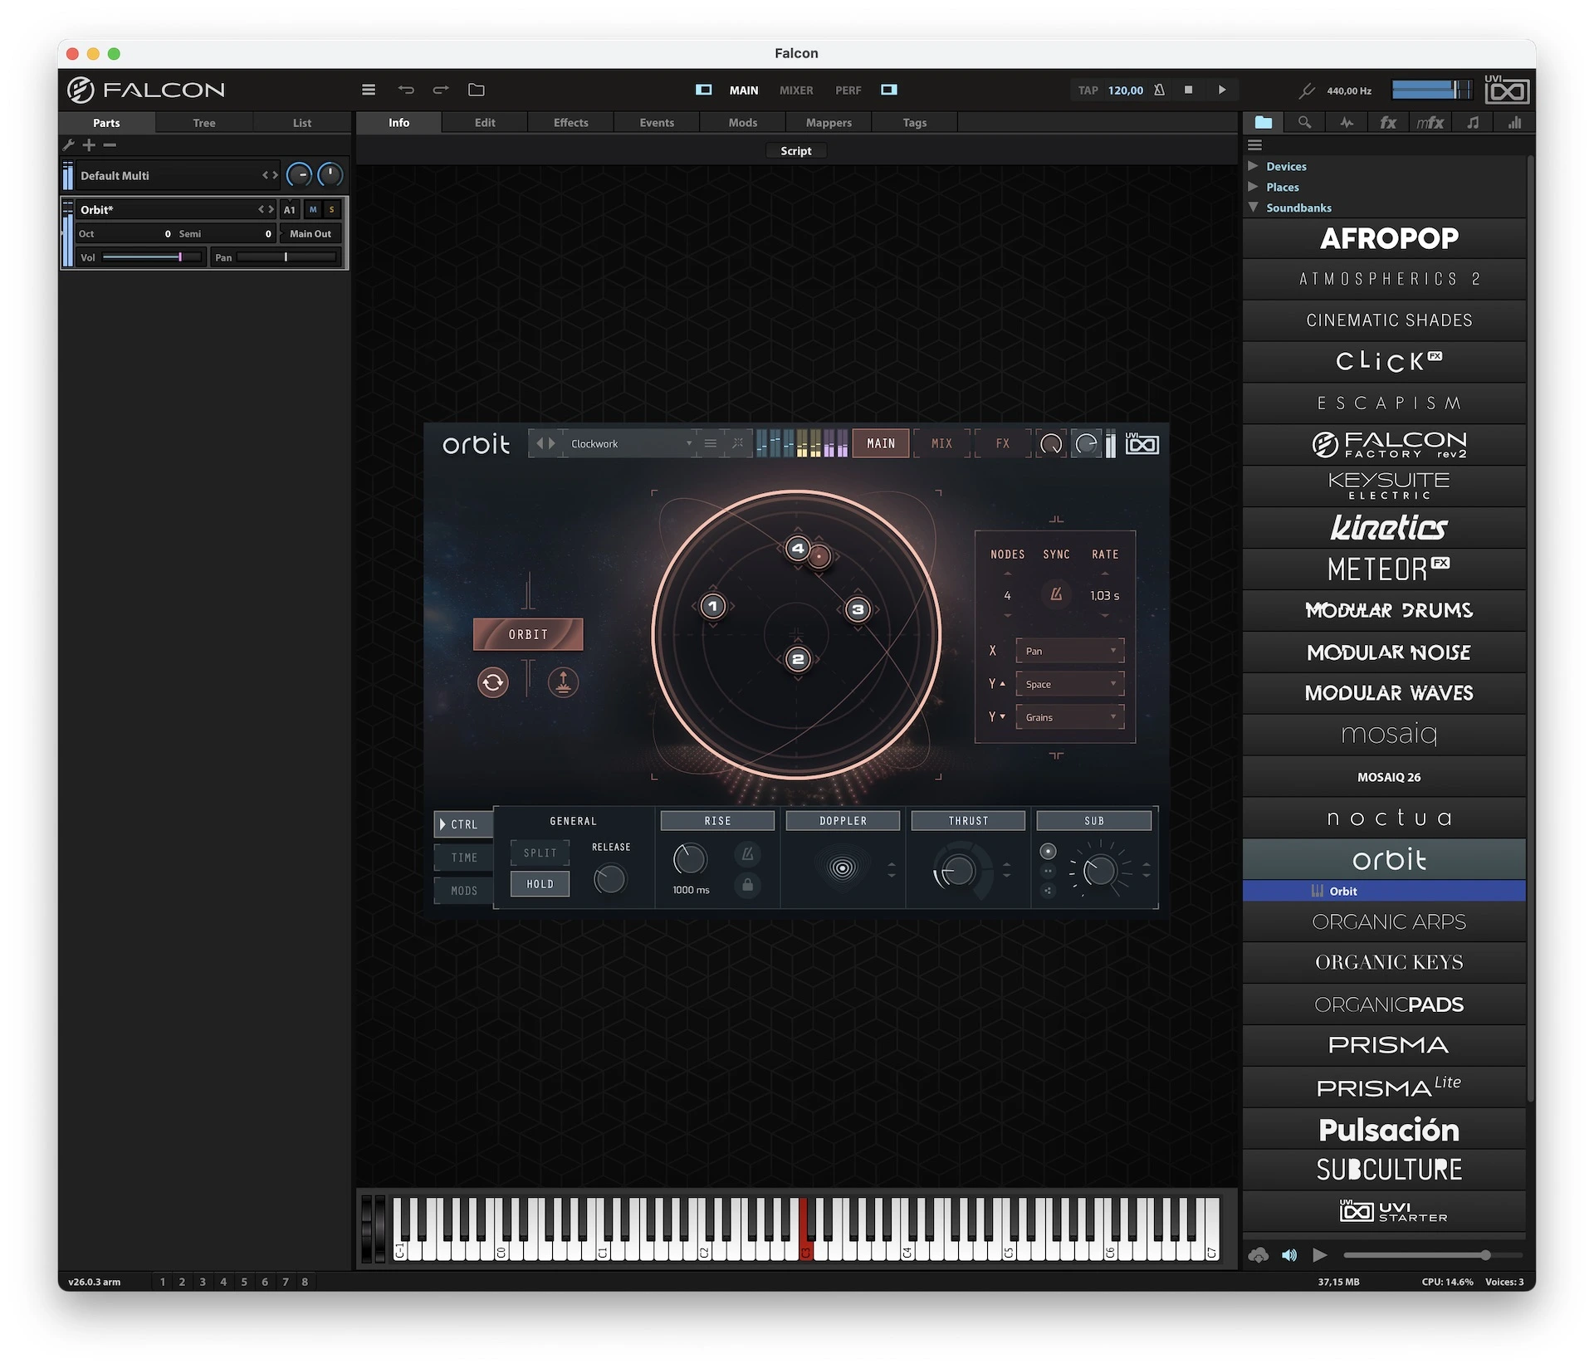Open the Organic Arps soundbank

point(1388,921)
